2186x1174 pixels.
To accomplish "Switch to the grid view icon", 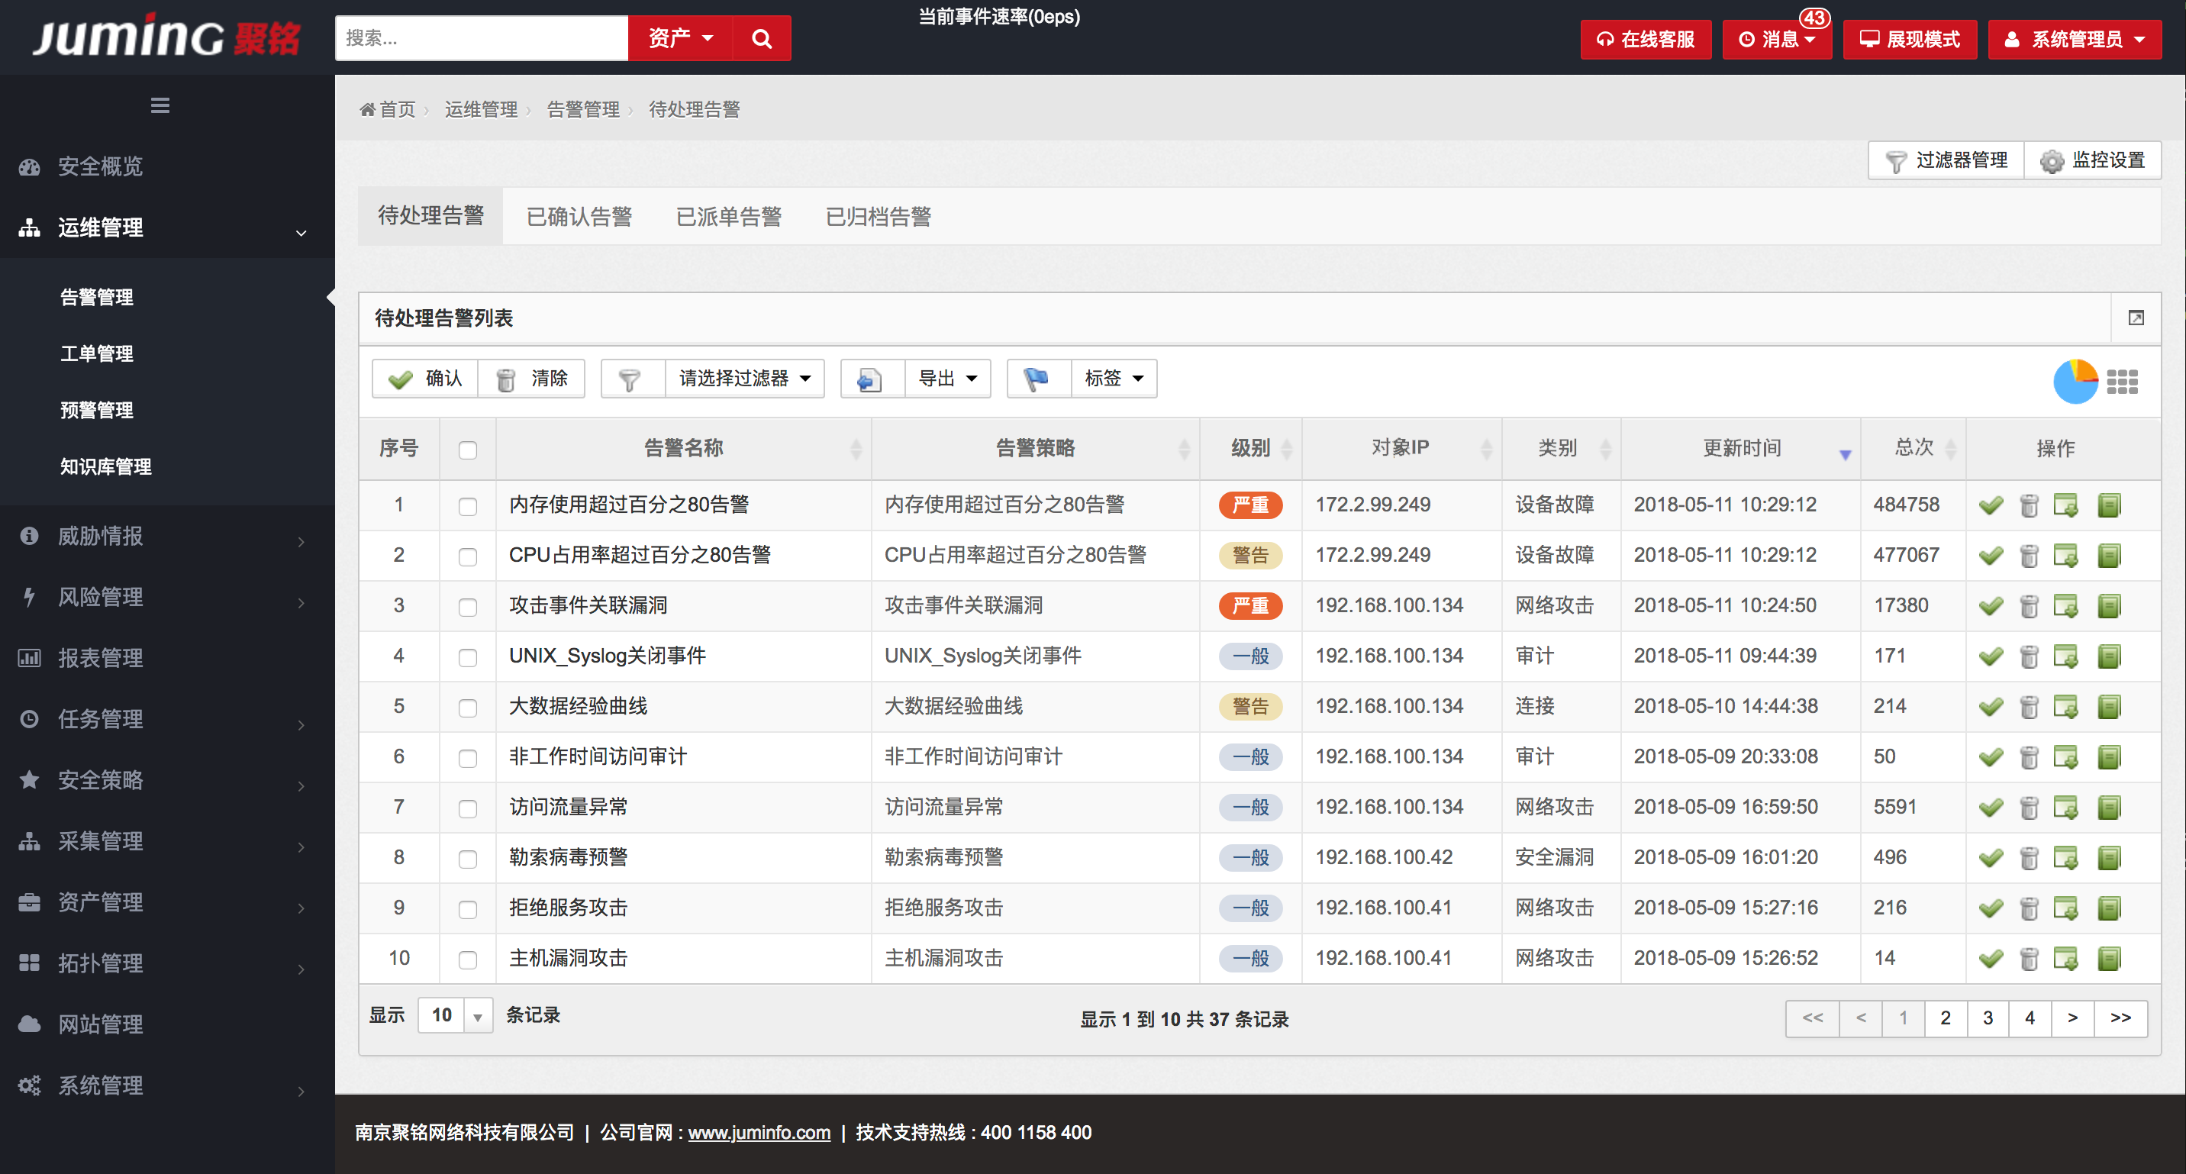I will [x=2122, y=381].
